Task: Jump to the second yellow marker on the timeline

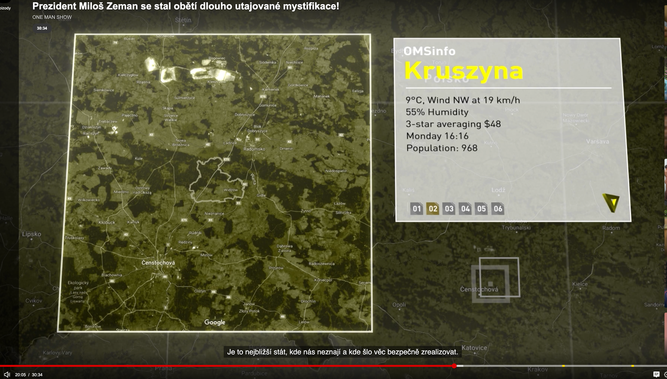Action: (x=633, y=366)
